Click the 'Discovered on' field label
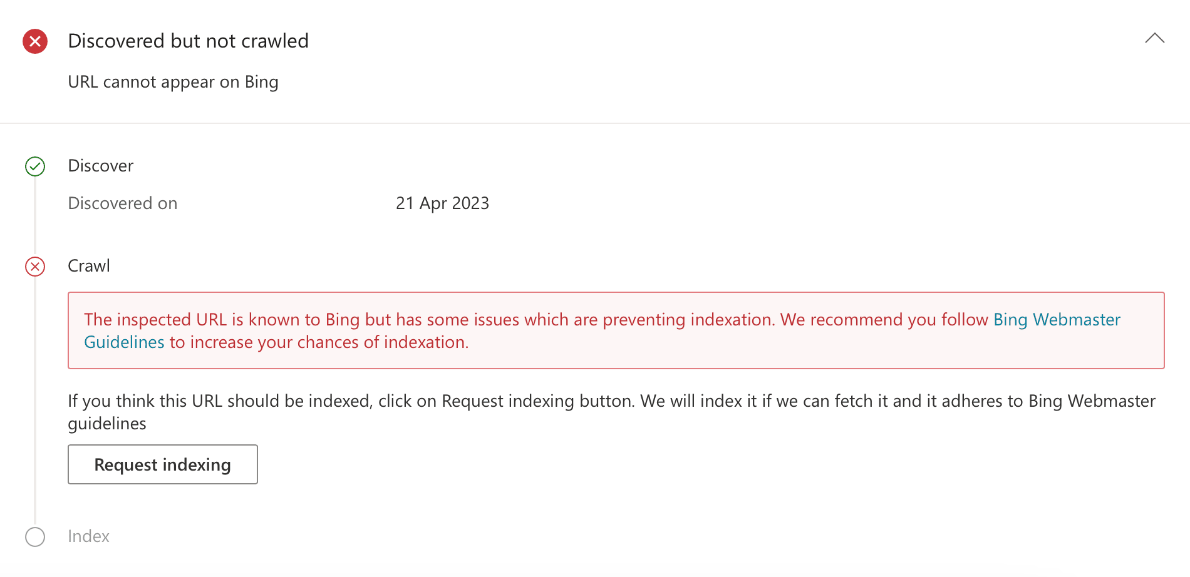1190x577 pixels. point(122,203)
